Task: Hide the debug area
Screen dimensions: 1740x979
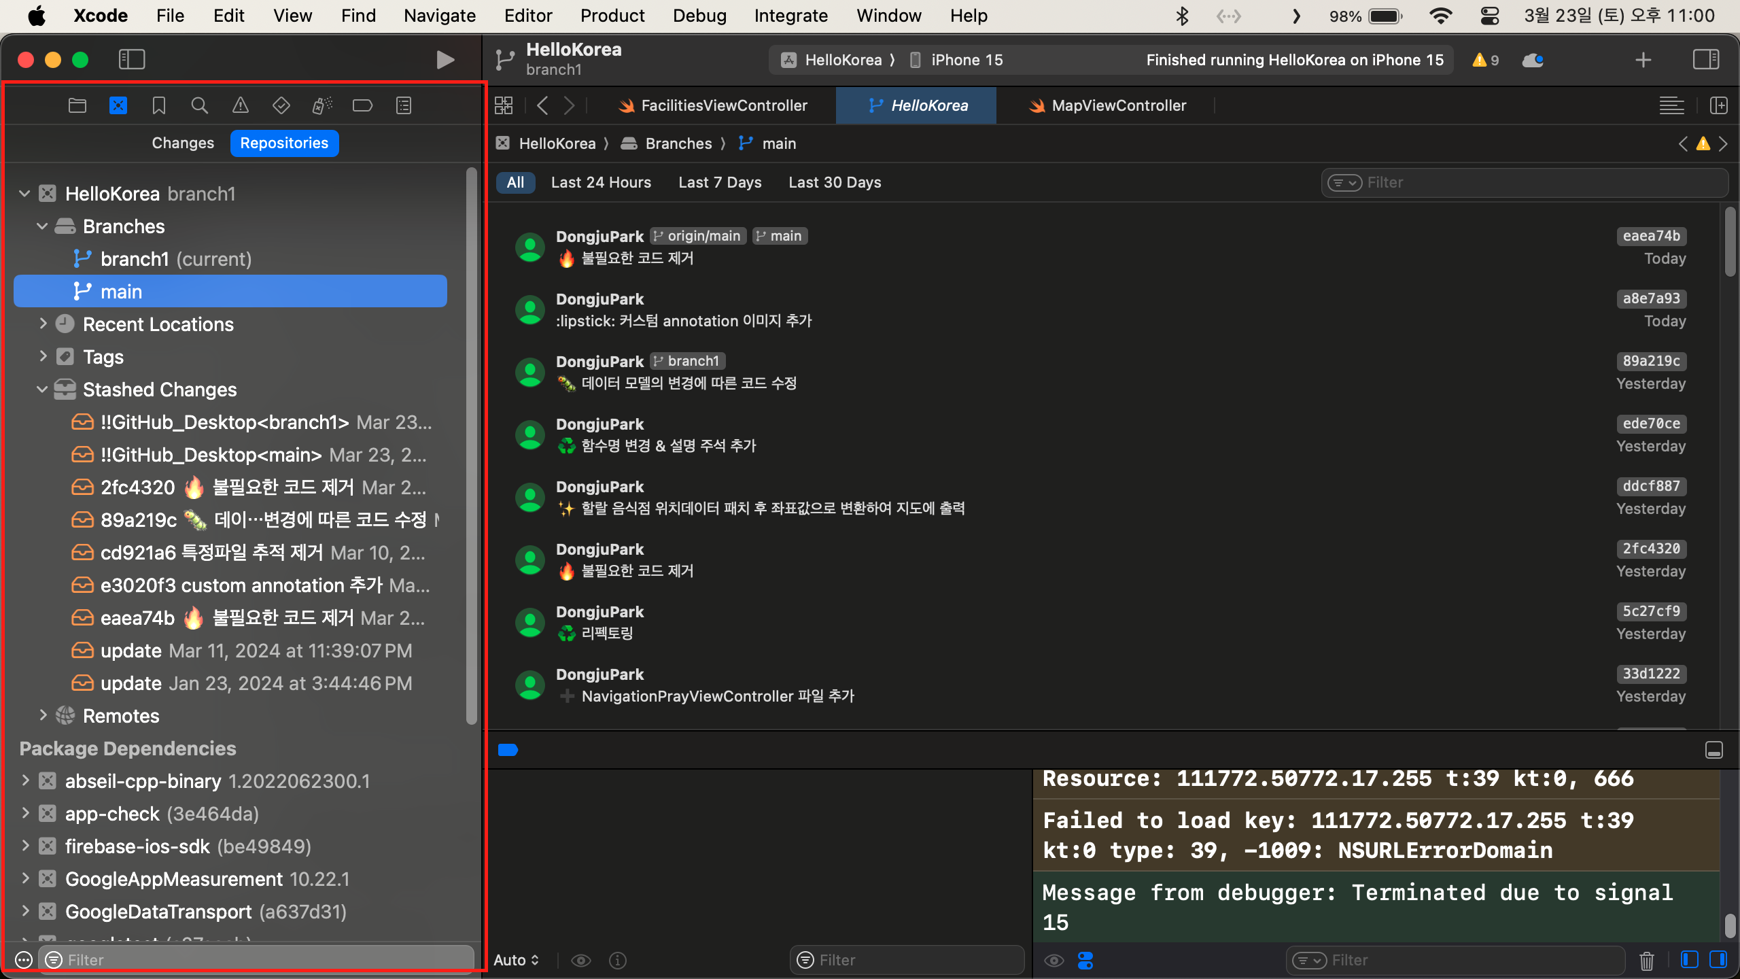Action: point(1714,750)
